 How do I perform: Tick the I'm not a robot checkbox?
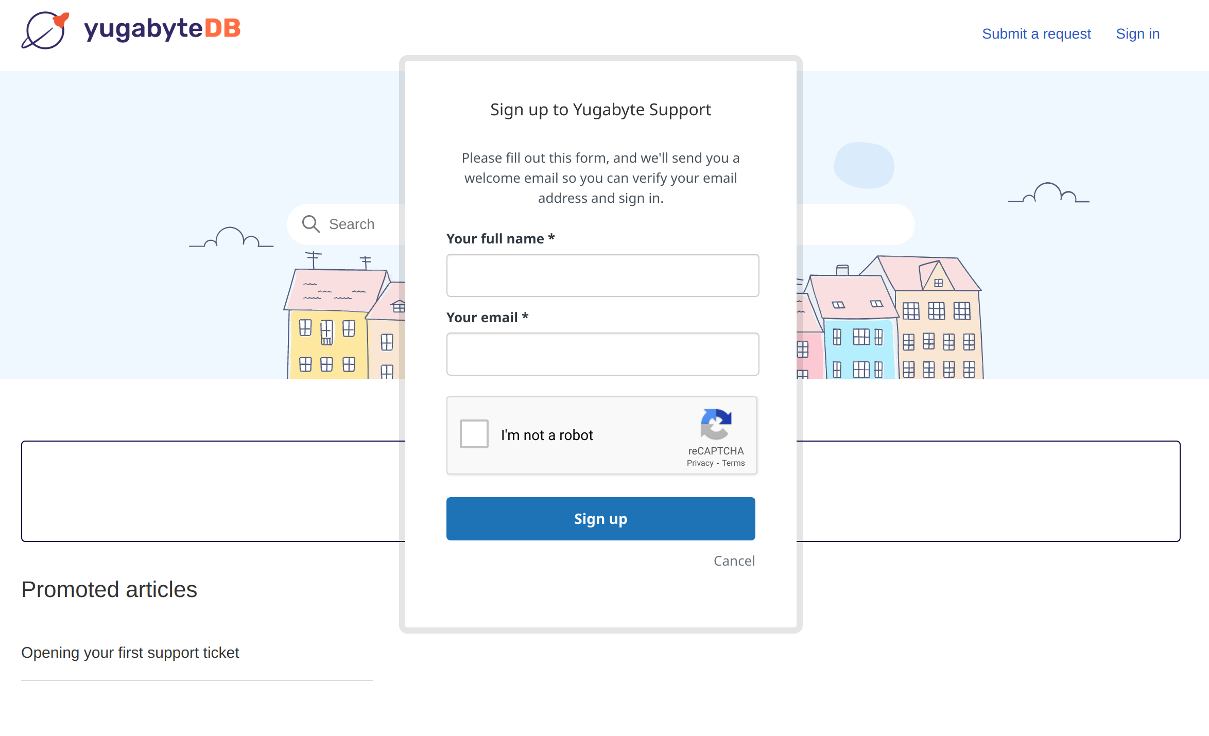[x=474, y=434]
